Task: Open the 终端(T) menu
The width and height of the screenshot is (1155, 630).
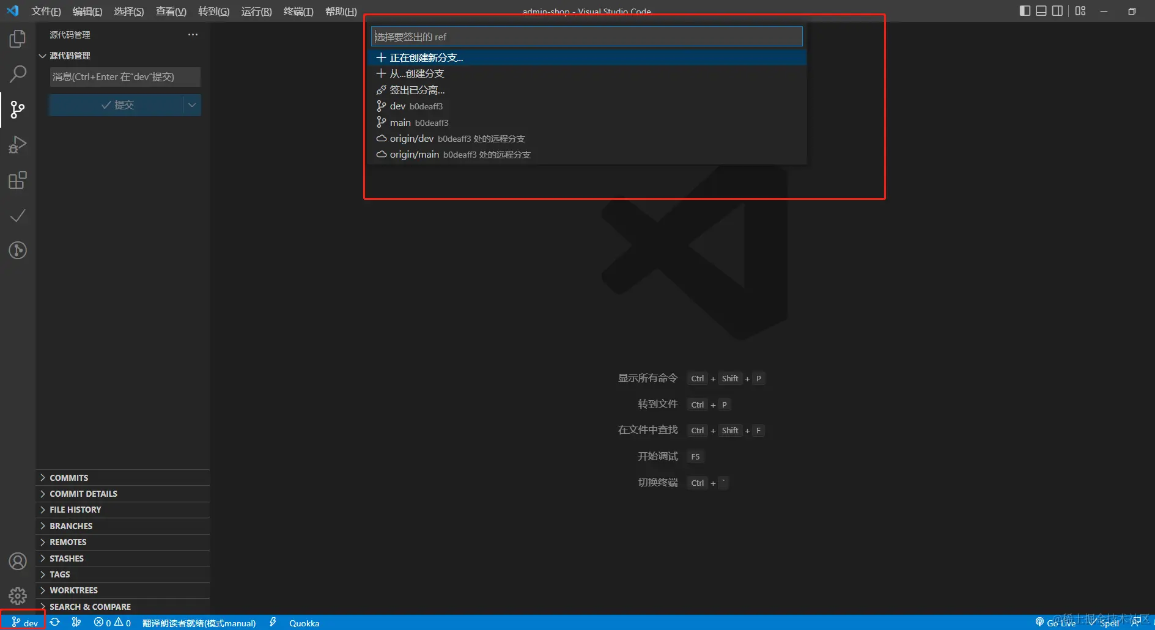Action: pos(298,11)
